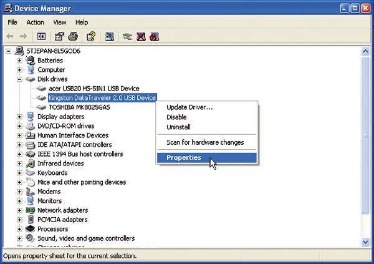Viewport: 374px width, 264px height.
Task: Click the Print toolbar icon
Action: click(72, 36)
